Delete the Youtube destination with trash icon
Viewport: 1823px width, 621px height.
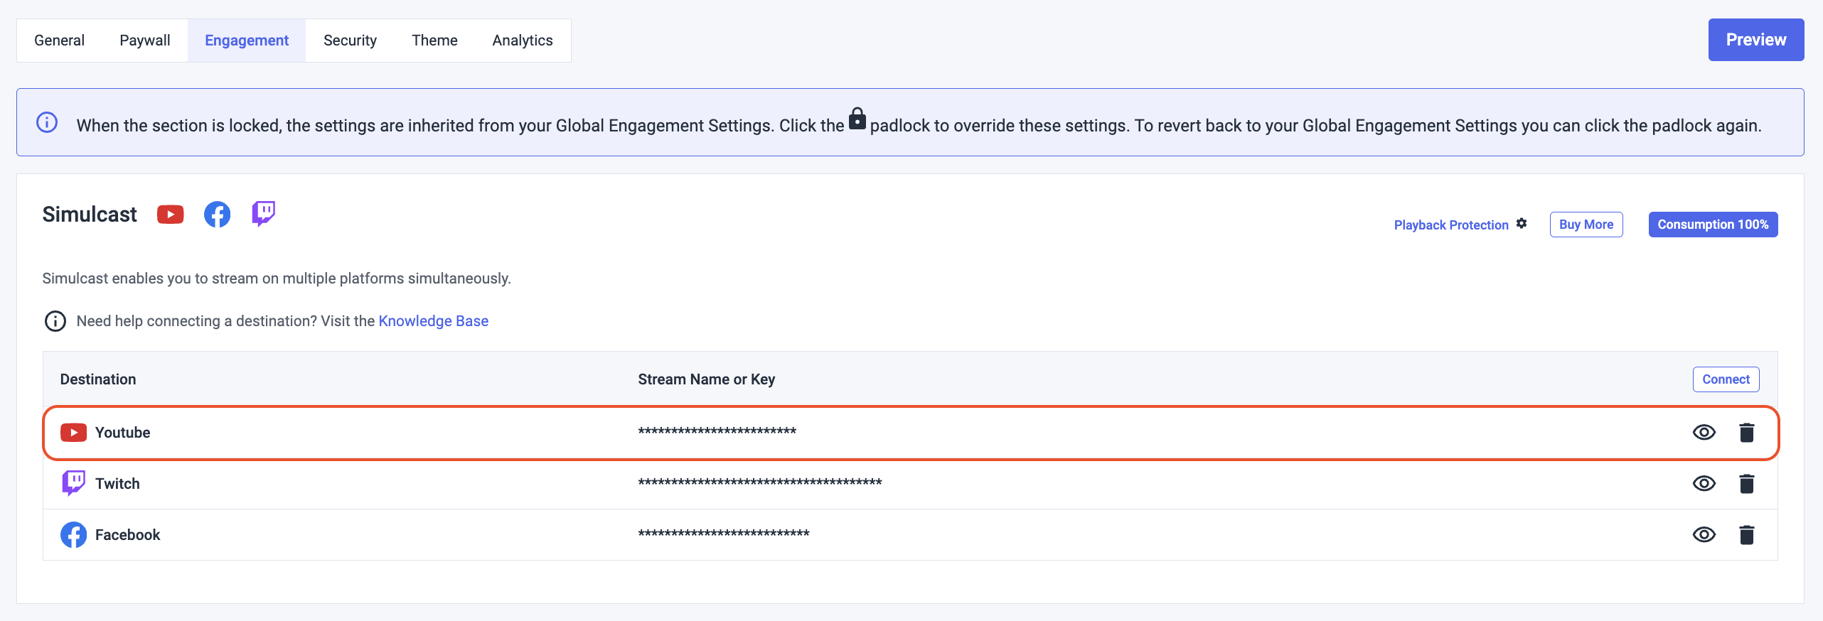click(x=1746, y=433)
